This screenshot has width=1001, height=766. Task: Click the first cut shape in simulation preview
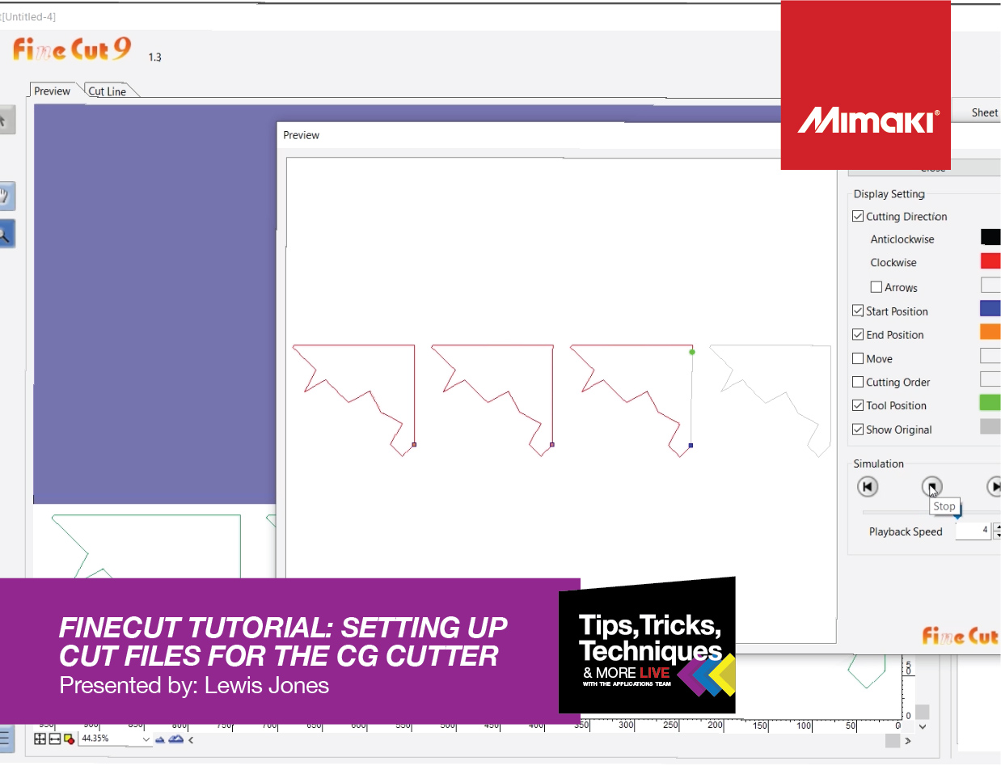(353, 400)
